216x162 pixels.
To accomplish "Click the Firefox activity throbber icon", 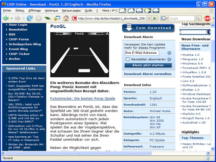I will (211, 10).
